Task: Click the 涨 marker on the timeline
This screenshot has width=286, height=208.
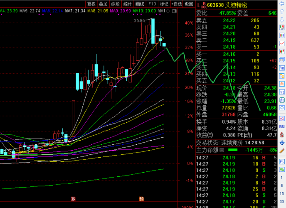Action: 73,199
